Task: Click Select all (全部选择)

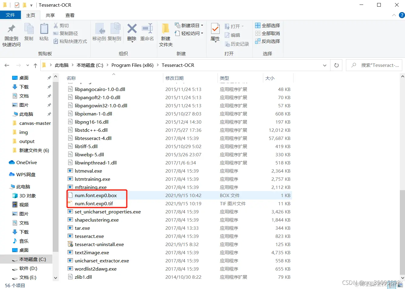Action: coord(267,25)
